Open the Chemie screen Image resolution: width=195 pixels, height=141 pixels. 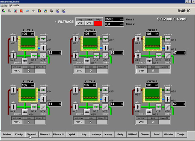pos(145,134)
